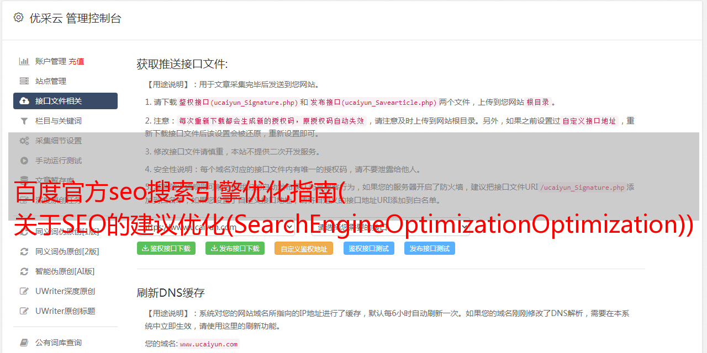This screenshot has width=707, height=353.
Task: Open UWriter原创标题 page
Action: (65, 311)
